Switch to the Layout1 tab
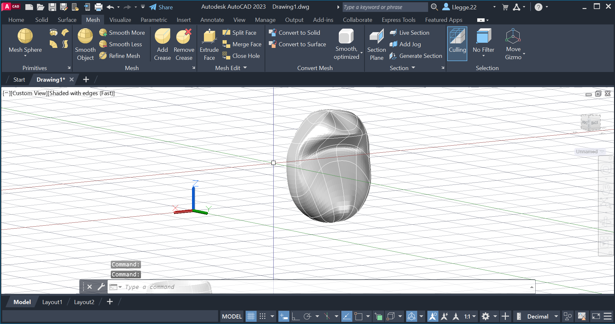 click(x=52, y=302)
